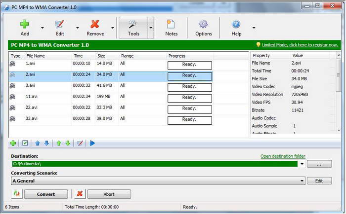Select the 22.avi file row
346x214 pixels.
[x=110, y=109]
